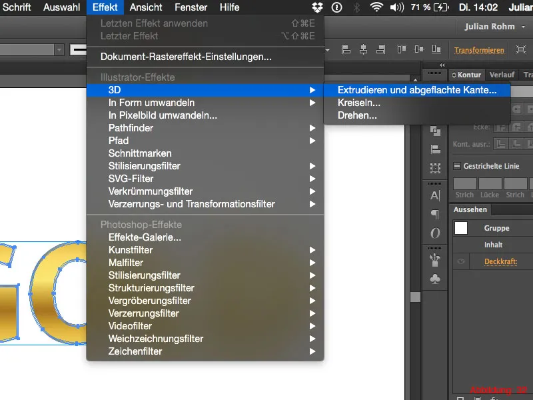Select the Inhalt row in Aussehen panel

493,245
